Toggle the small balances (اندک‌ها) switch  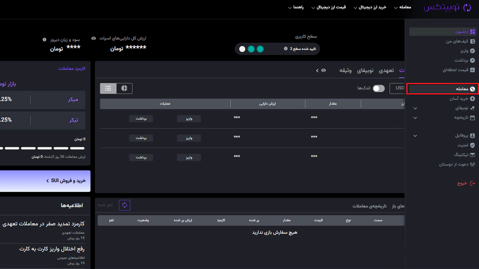(x=378, y=88)
